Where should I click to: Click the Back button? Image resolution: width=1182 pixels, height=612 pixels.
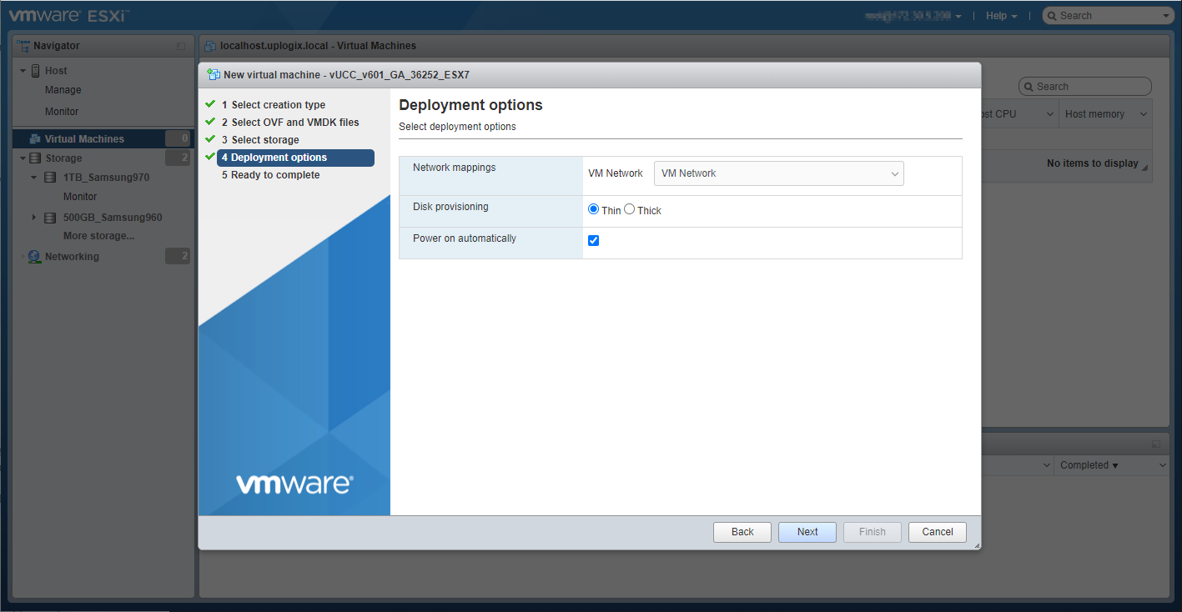tap(742, 532)
